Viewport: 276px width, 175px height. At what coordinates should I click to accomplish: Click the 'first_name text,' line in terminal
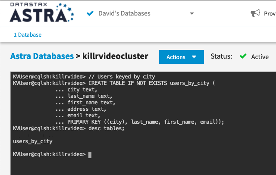(x=91, y=103)
